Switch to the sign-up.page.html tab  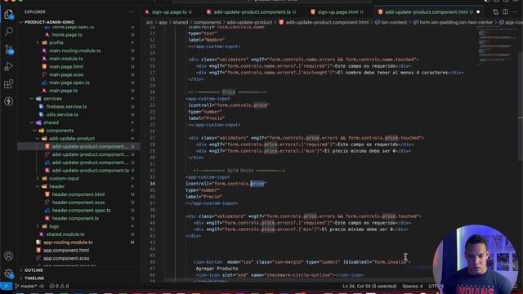337,12
